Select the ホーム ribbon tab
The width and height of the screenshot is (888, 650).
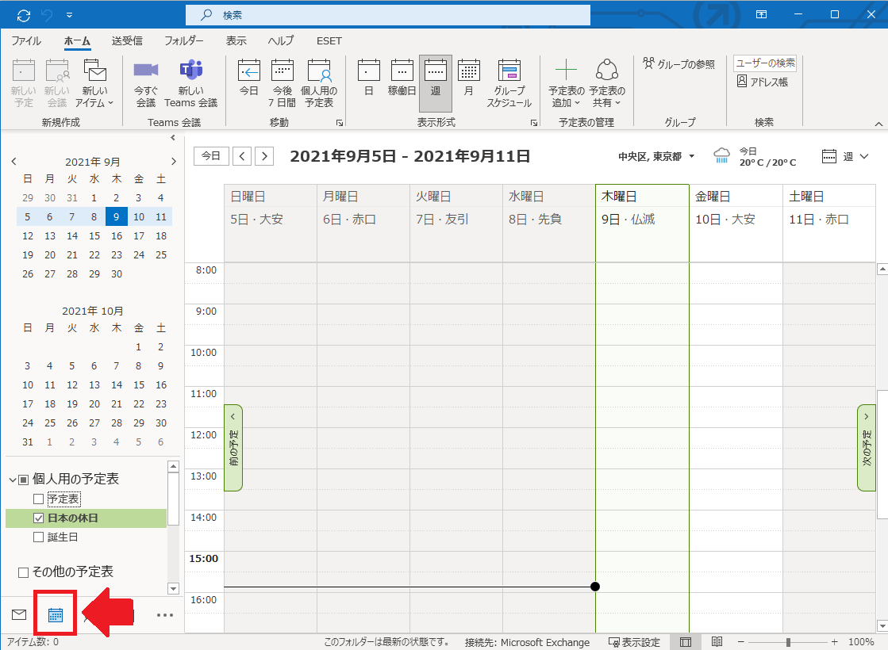click(x=77, y=40)
